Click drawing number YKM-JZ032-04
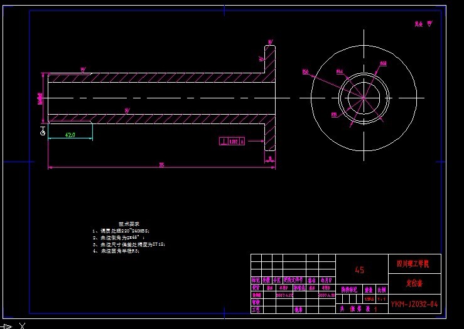 [x=414, y=304]
